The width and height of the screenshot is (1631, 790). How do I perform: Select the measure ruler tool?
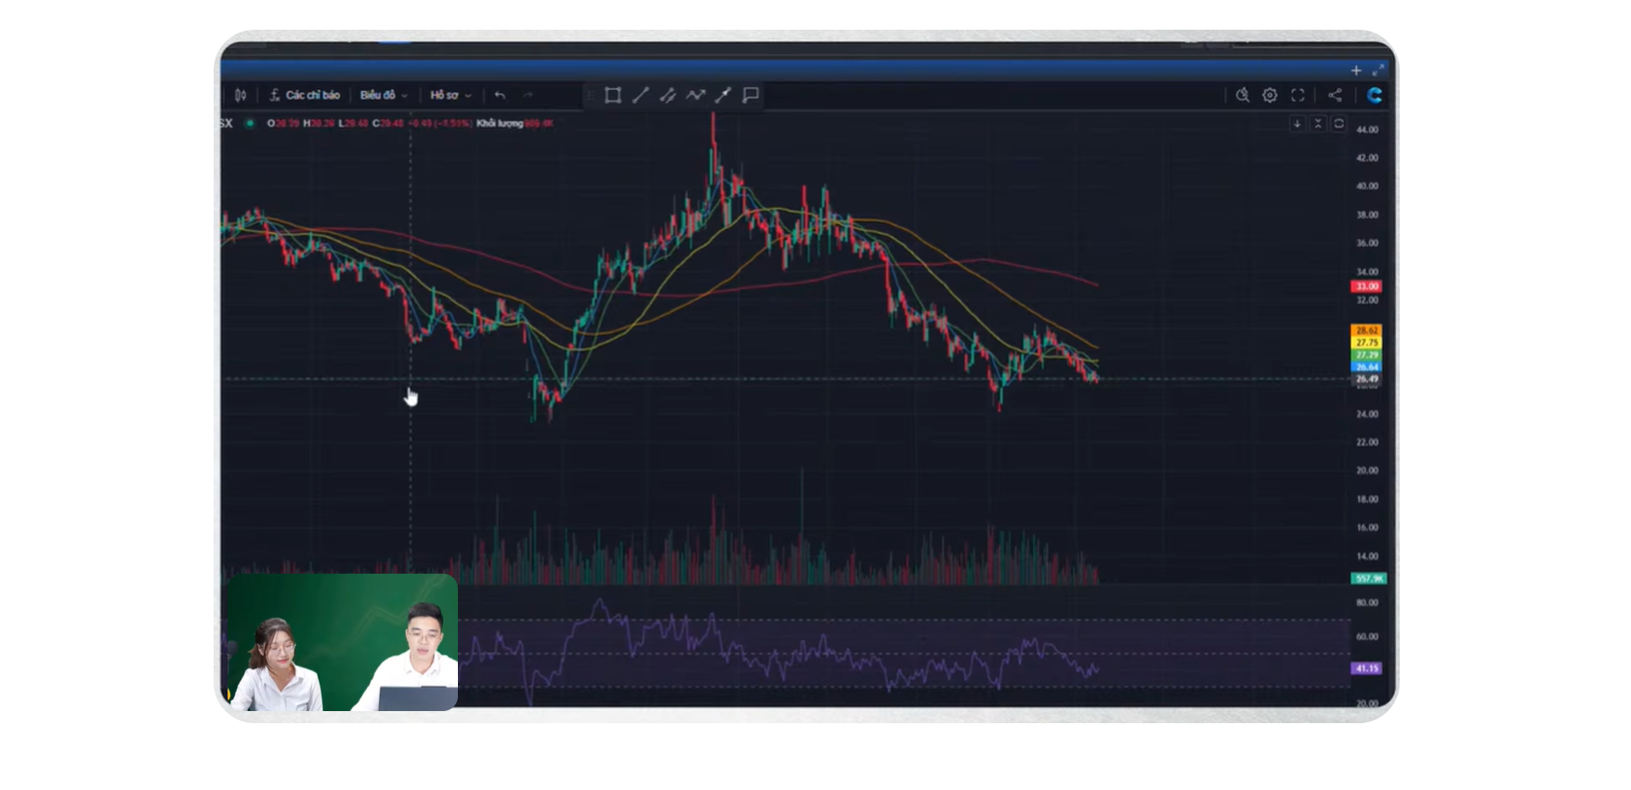click(x=724, y=95)
